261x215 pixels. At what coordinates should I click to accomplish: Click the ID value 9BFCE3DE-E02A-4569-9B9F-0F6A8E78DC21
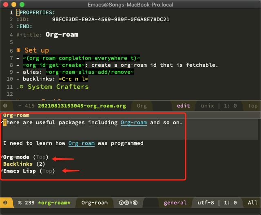click(111, 20)
